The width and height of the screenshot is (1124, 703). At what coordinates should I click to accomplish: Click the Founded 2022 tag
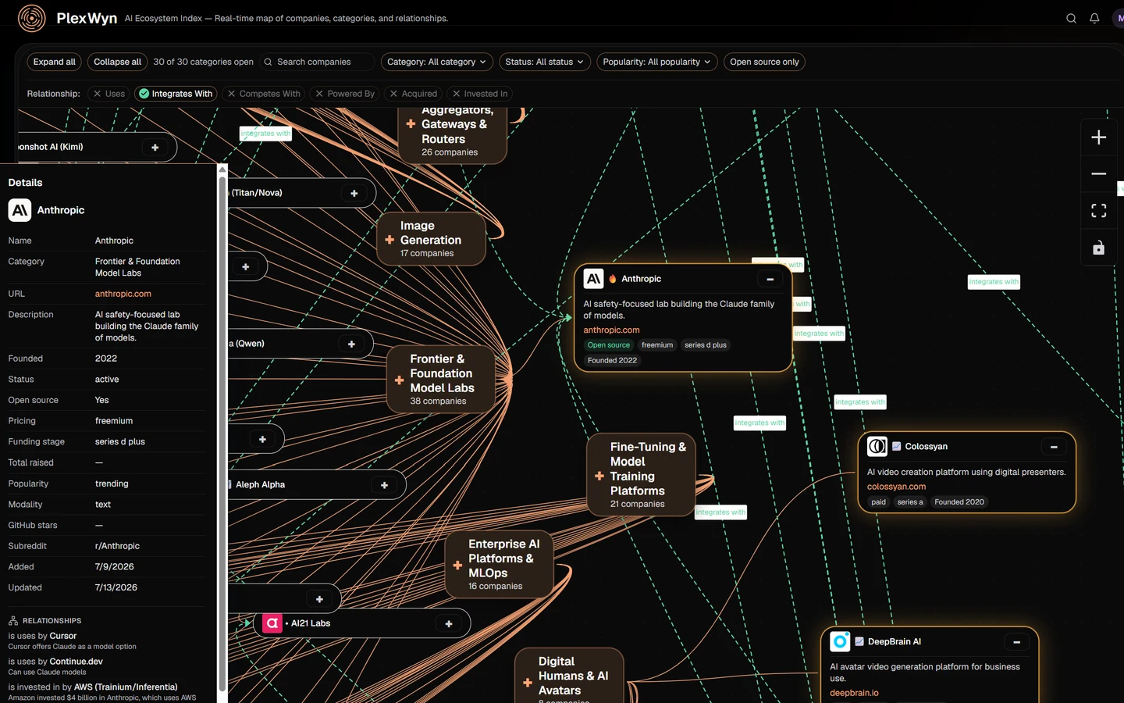point(612,361)
